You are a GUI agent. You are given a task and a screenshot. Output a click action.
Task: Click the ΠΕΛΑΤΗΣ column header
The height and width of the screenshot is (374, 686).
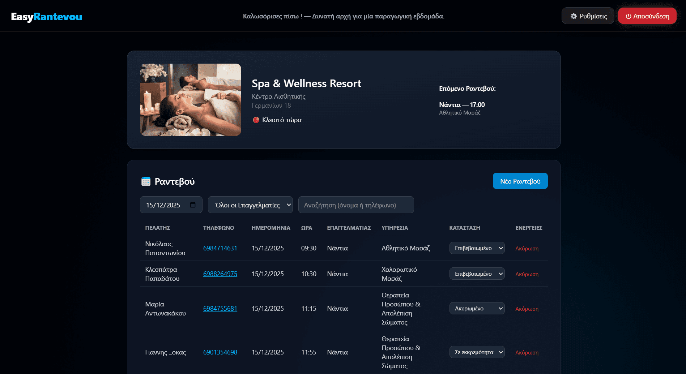157,228
